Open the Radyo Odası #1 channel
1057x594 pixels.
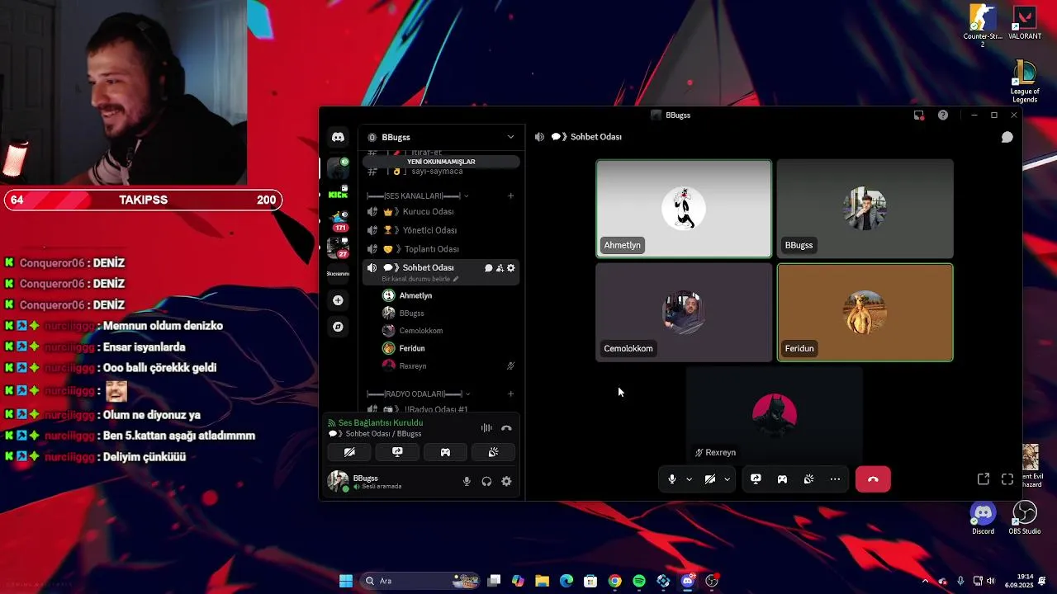coord(441,409)
